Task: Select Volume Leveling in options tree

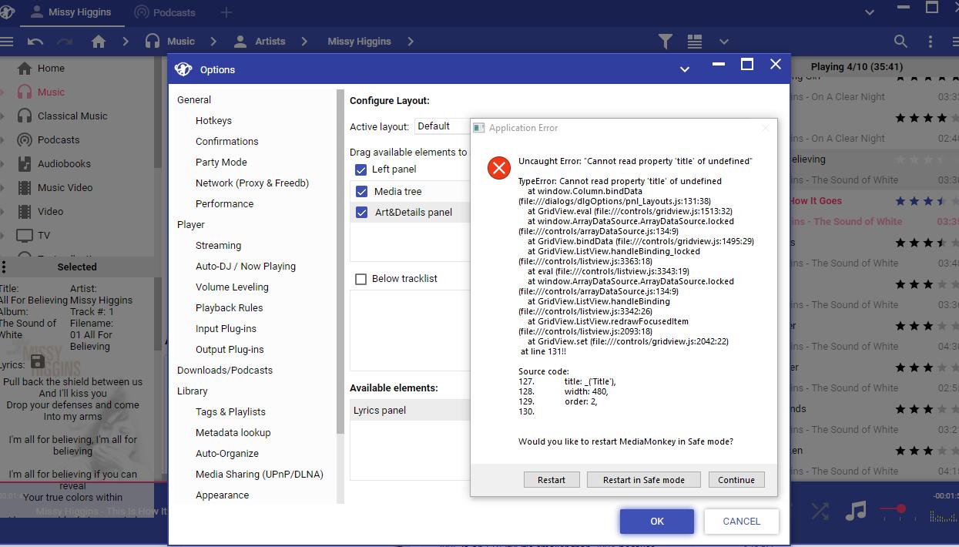Action: click(x=232, y=287)
